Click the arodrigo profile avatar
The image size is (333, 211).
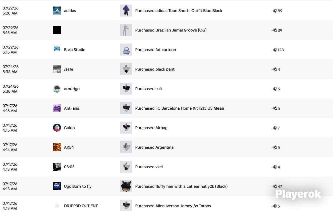[x=57, y=89]
